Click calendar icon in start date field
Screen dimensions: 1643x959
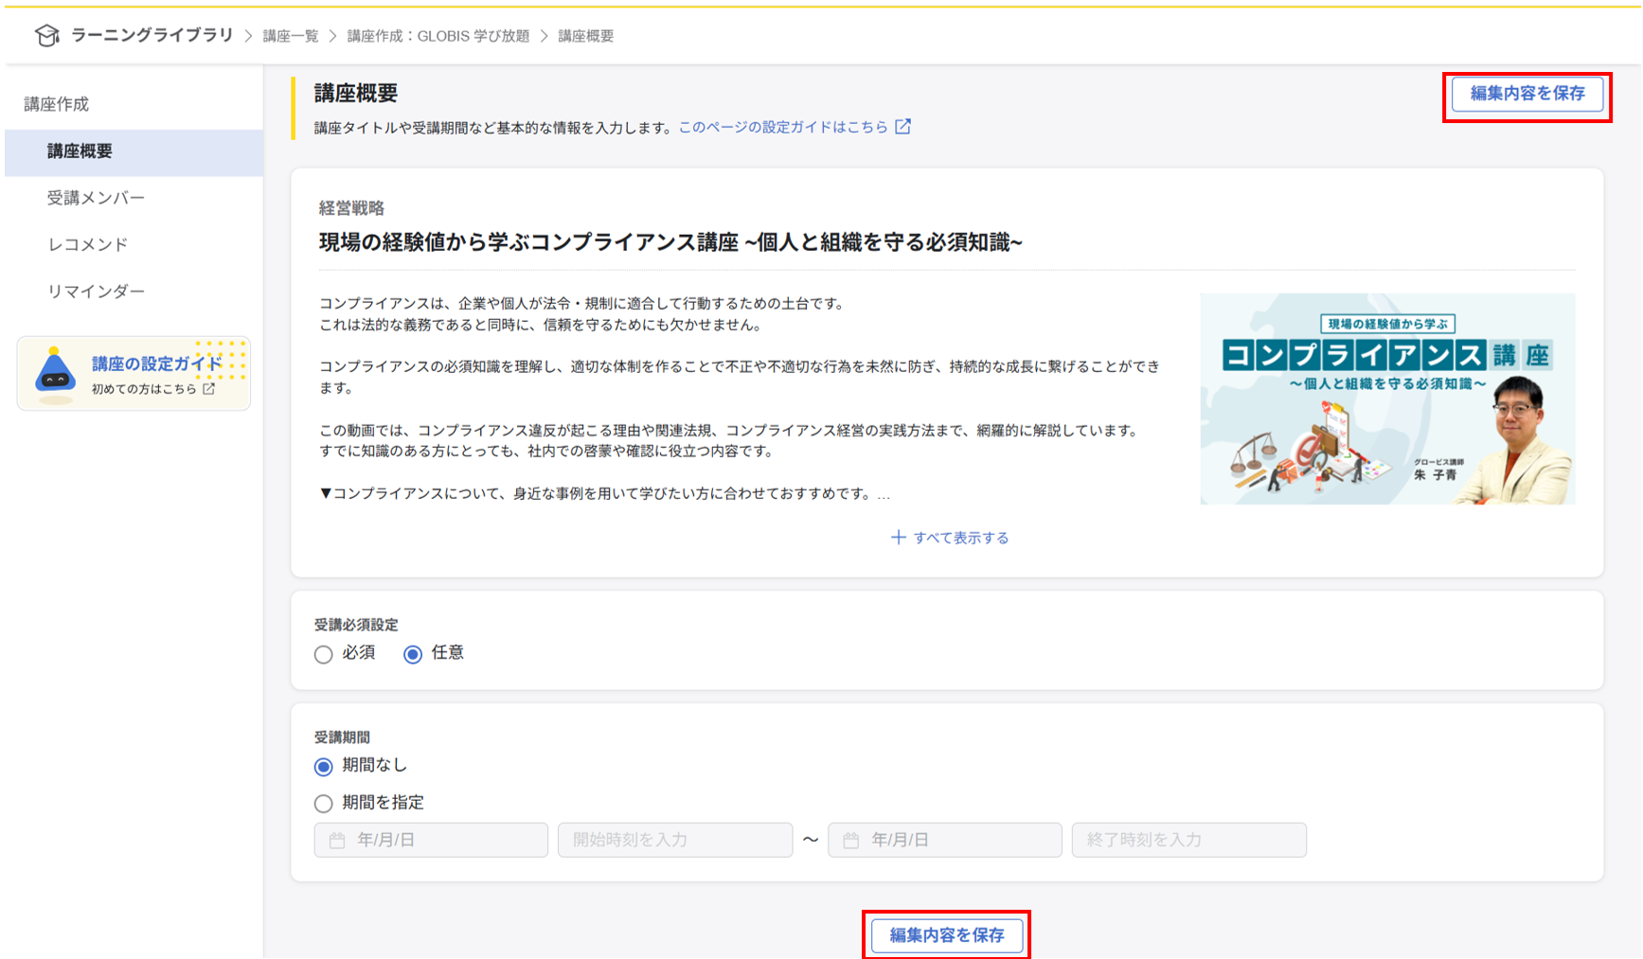point(337,841)
